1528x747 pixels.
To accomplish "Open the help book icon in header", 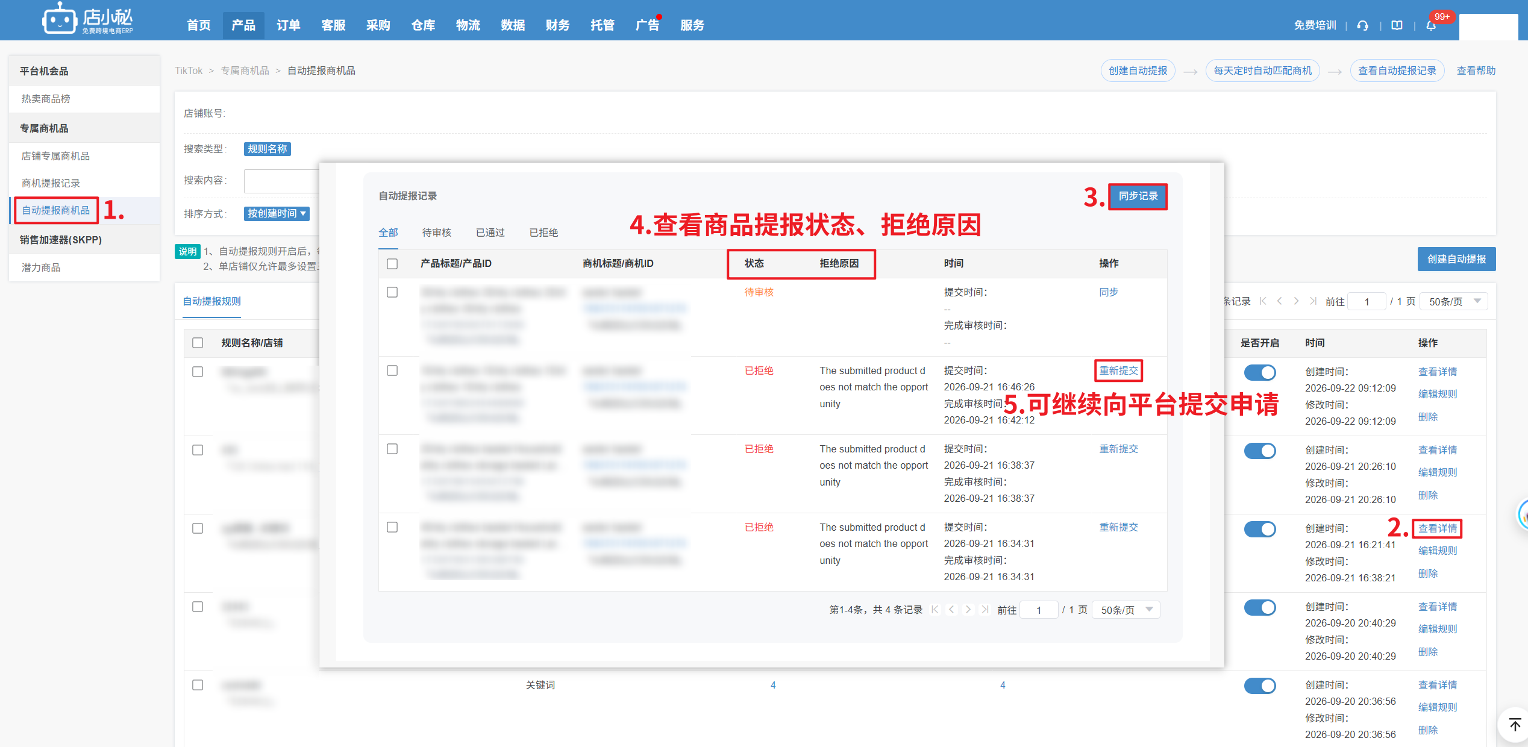I will pyautogui.click(x=1397, y=25).
